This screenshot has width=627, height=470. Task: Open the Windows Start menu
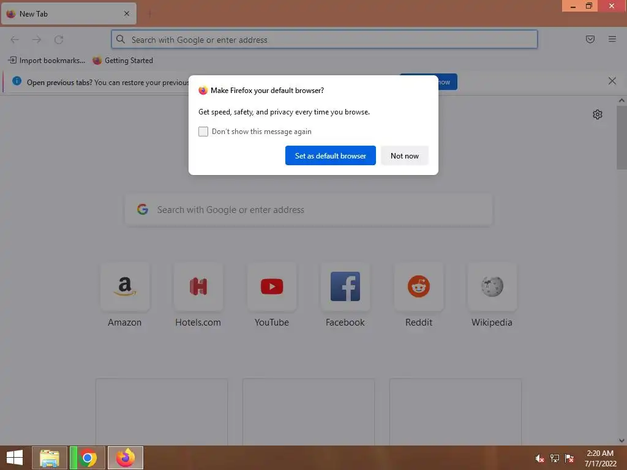point(15,458)
